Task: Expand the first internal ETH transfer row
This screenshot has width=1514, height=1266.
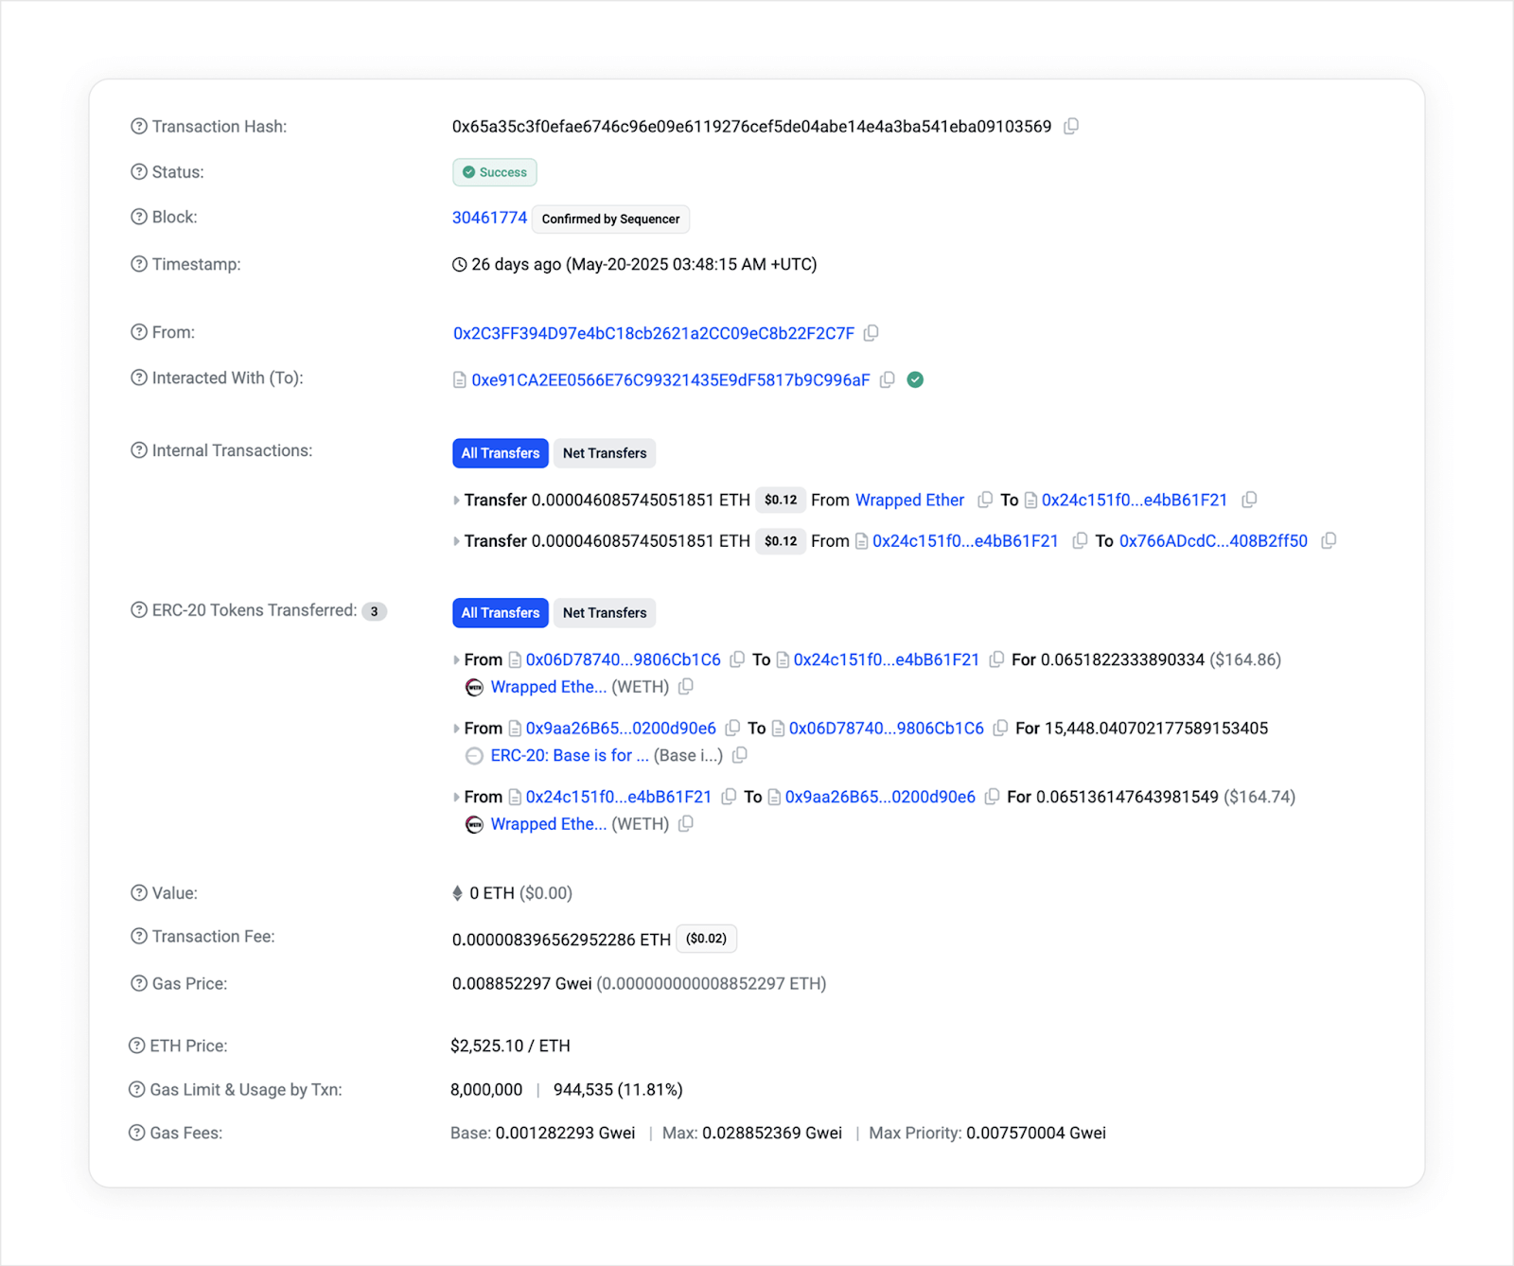Action: (457, 500)
